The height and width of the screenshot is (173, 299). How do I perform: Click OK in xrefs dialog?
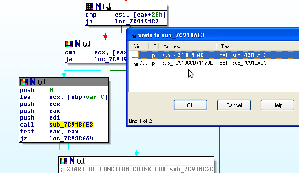click(x=190, y=105)
